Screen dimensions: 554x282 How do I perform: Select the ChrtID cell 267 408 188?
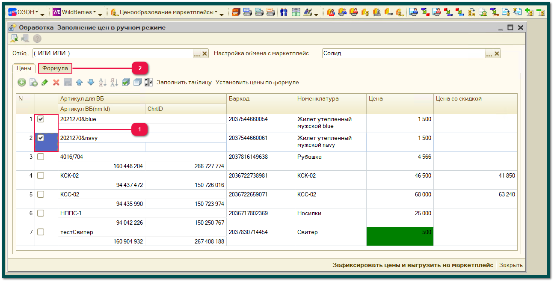point(186,241)
